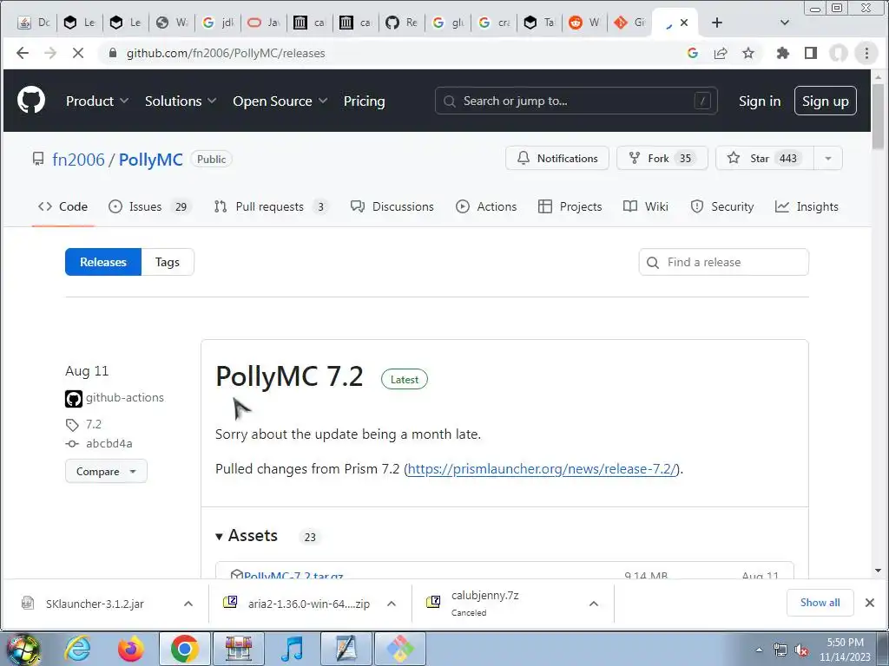Open the Issues tab
The width and height of the screenshot is (889, 666).
pyautogui.click(x=149, y=206)
